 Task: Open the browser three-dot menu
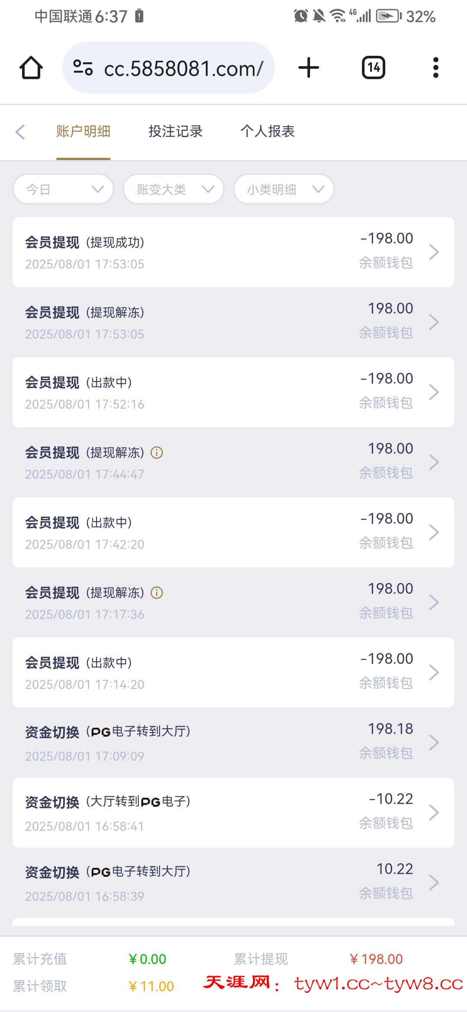[x=435, y=68]
